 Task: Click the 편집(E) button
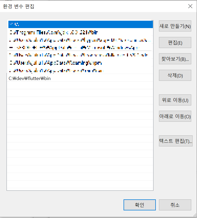click(x=175, y=42)
